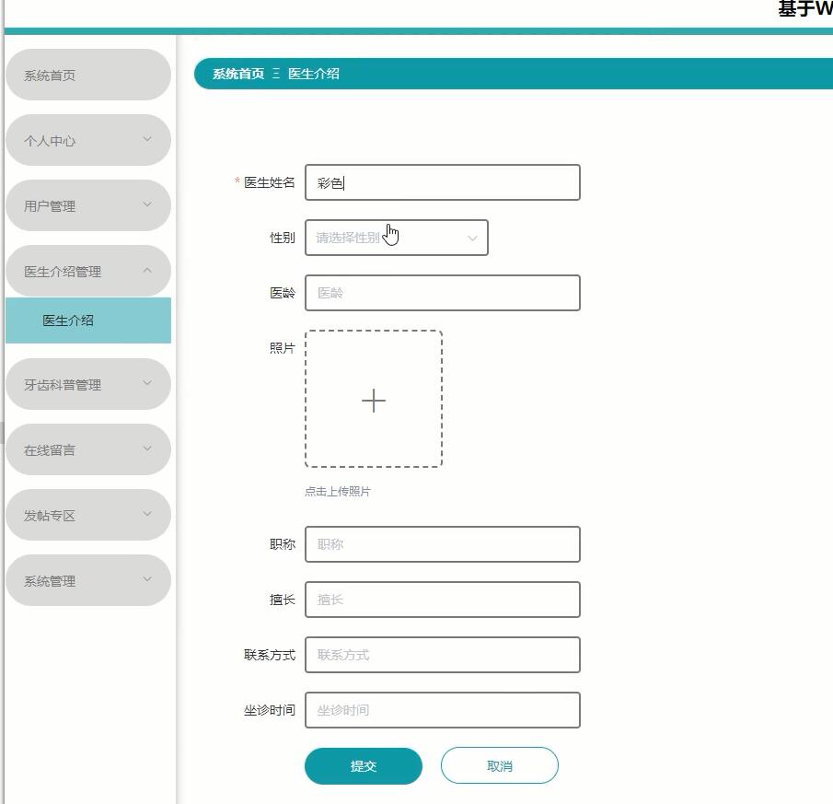
Task: Click the 取消 cancel button
Action: click(500, 765)
